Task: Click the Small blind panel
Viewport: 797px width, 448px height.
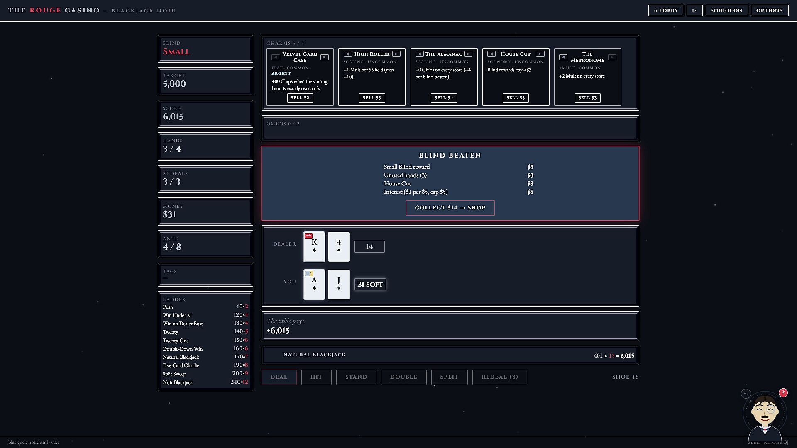Action: (x=205, y=49)
